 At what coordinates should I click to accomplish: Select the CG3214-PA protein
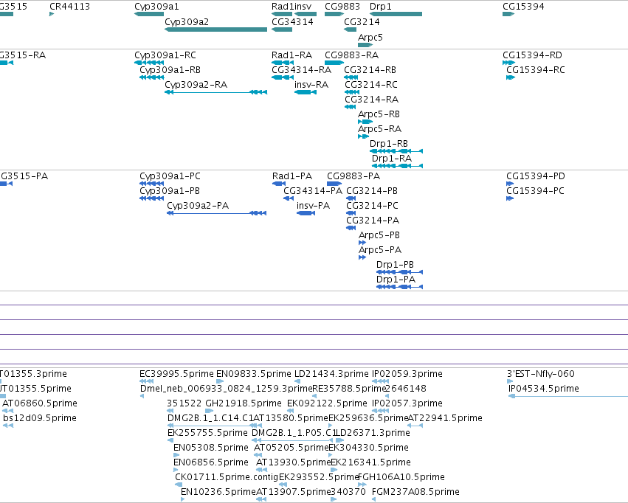(x=351, y=228)
